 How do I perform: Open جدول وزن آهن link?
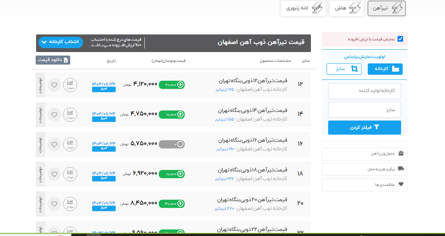[x=365, y=154]
